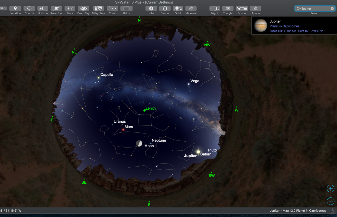Viewport: 337px width, 217px height.
Task: Select the Jupiter search result
Action: (294, 25)
